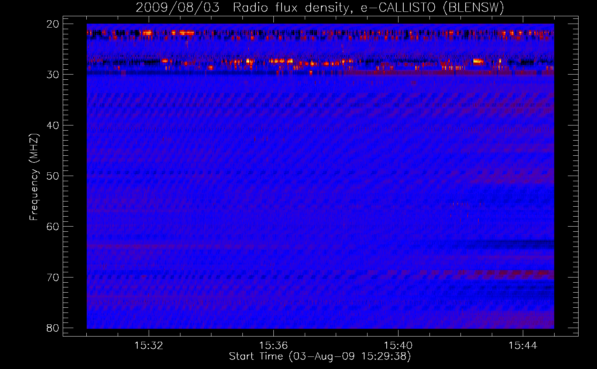The width and height of the screenshot is (597, 369).
Task: Click the 50 frequency tick label
Action: [53, 176]
